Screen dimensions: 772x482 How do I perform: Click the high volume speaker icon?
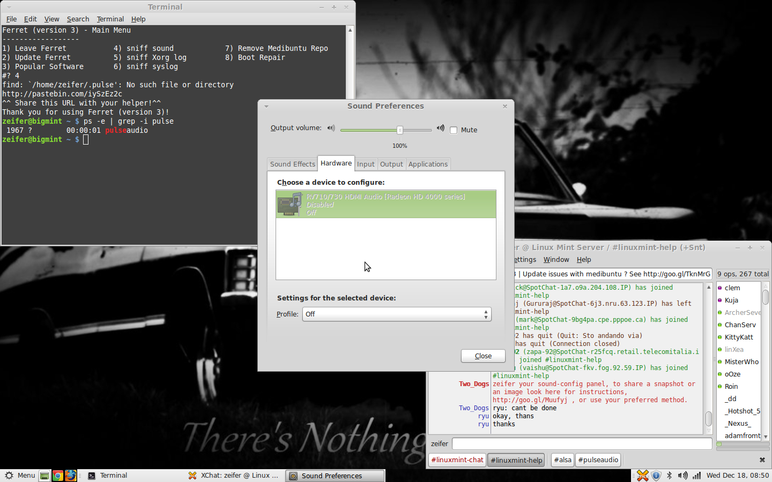pyautogui.click(x=440, y=128)
